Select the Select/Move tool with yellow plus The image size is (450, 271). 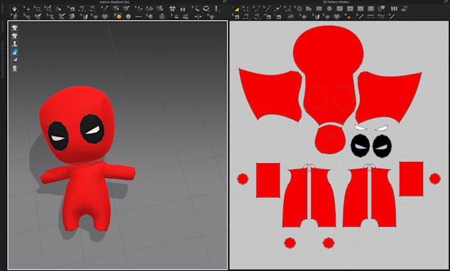(28, 9)
